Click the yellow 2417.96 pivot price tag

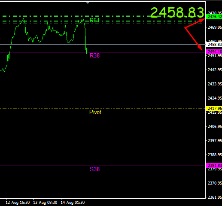[214, 109]
